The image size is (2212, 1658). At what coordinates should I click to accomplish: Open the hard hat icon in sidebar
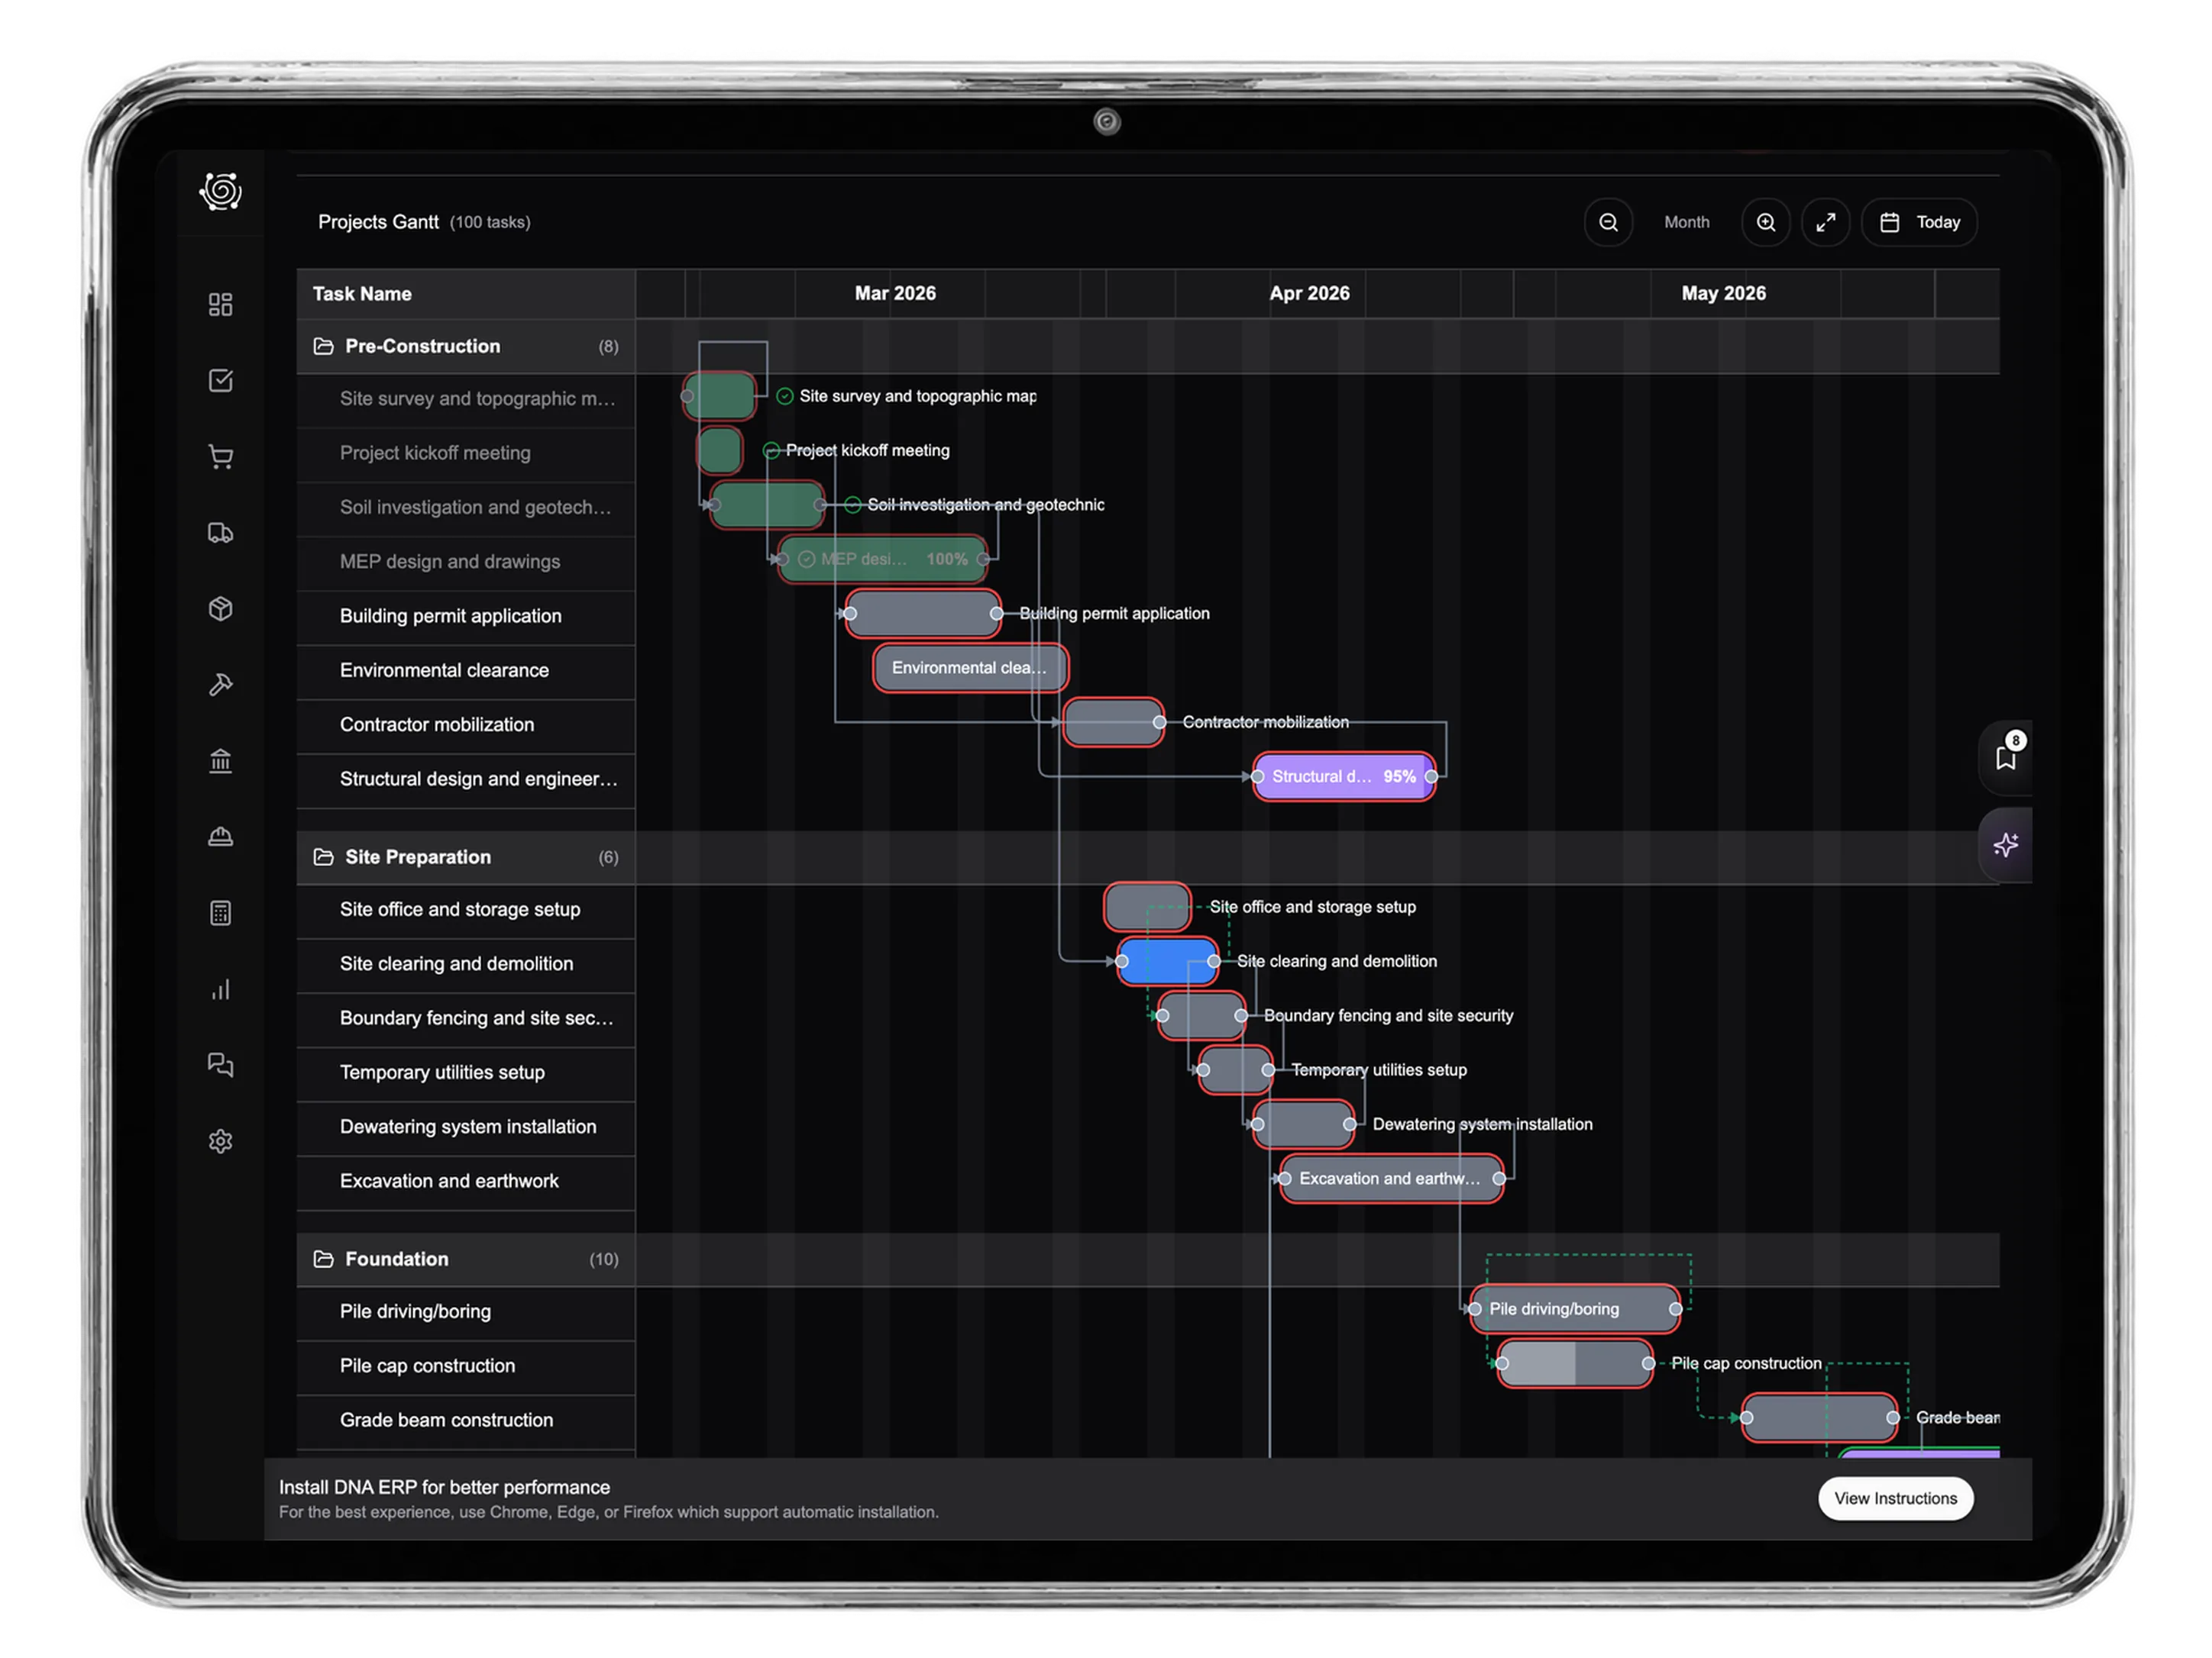click(220, 837)
